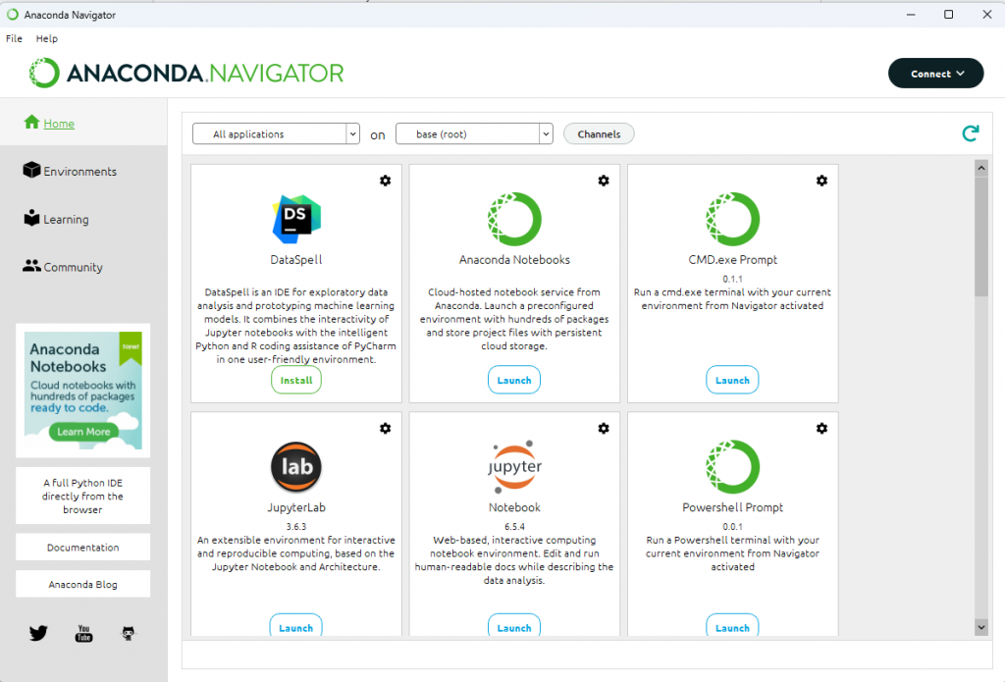This screenshot has height=682, width=1005.
Task: Click the JupyterLab version 3.6.3 text
Action: (296, 526)
